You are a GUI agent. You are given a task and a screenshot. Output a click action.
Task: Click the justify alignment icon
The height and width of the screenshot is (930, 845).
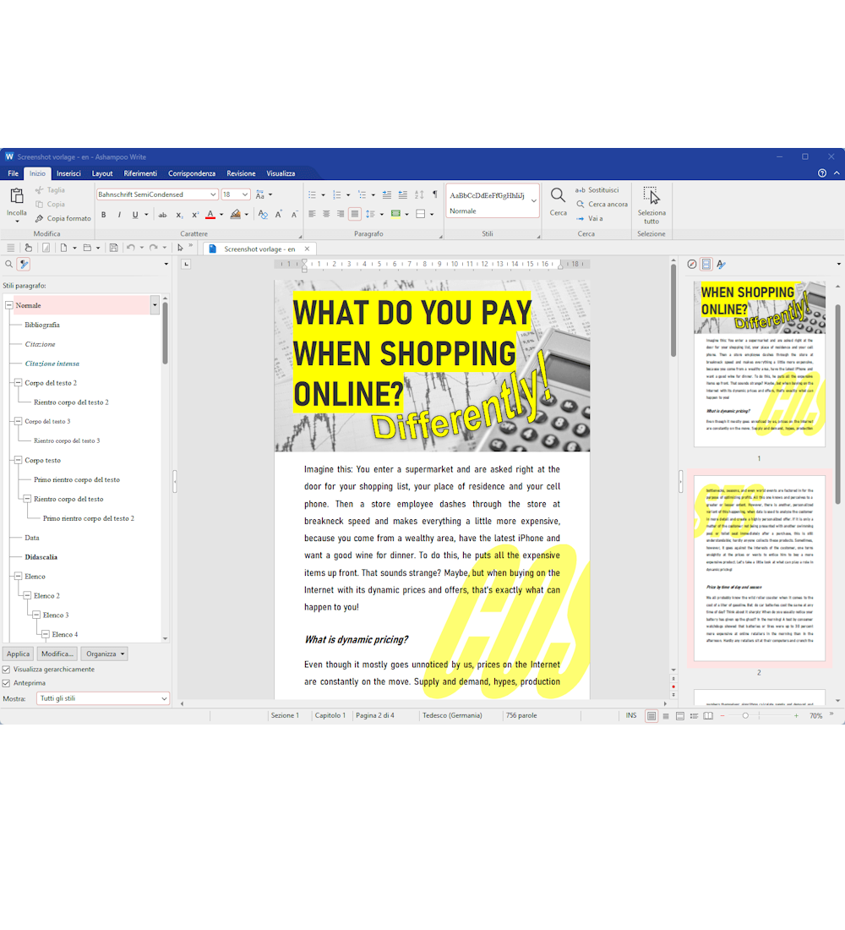(355, 214)
